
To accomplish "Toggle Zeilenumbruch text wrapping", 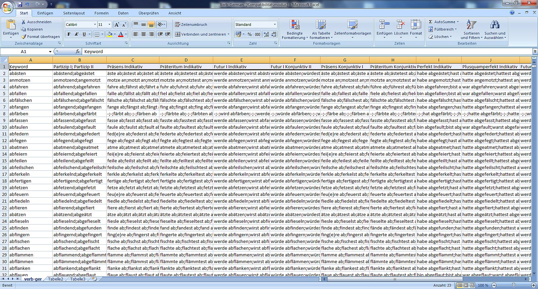I will click(x=191, y=25).
